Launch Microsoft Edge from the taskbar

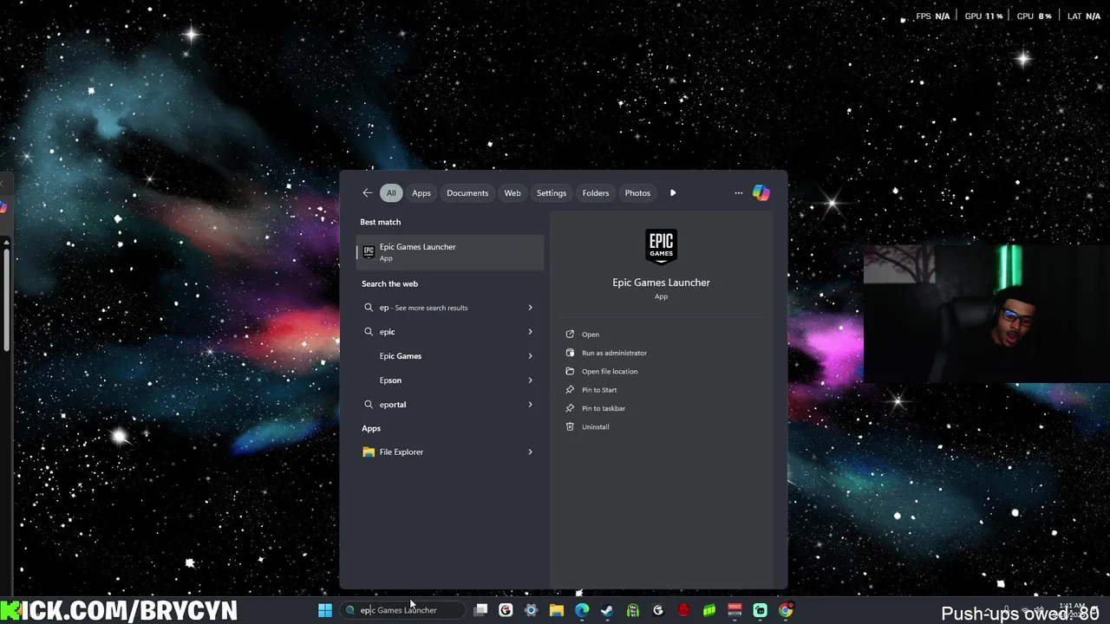pos(582,610)
